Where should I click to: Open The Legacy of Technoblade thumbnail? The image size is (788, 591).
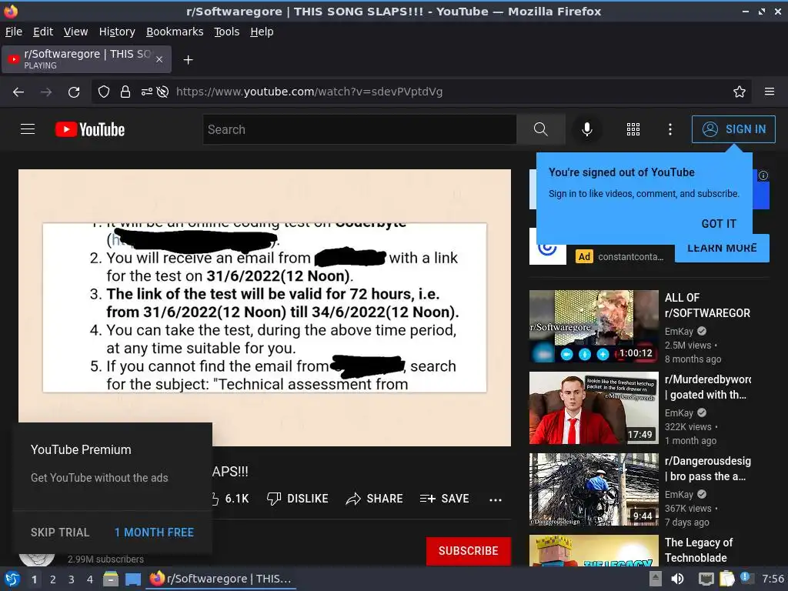click(x=593, y=550)
